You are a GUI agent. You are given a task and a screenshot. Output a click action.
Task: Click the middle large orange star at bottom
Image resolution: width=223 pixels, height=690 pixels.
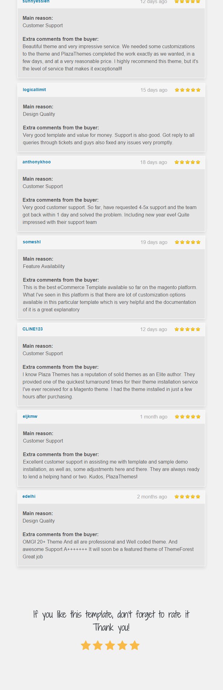pyautogui.click(x=110, y=645)
